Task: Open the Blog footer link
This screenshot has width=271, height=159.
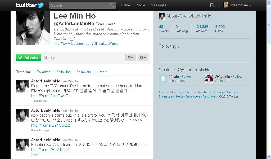Action: coord(179,92)
